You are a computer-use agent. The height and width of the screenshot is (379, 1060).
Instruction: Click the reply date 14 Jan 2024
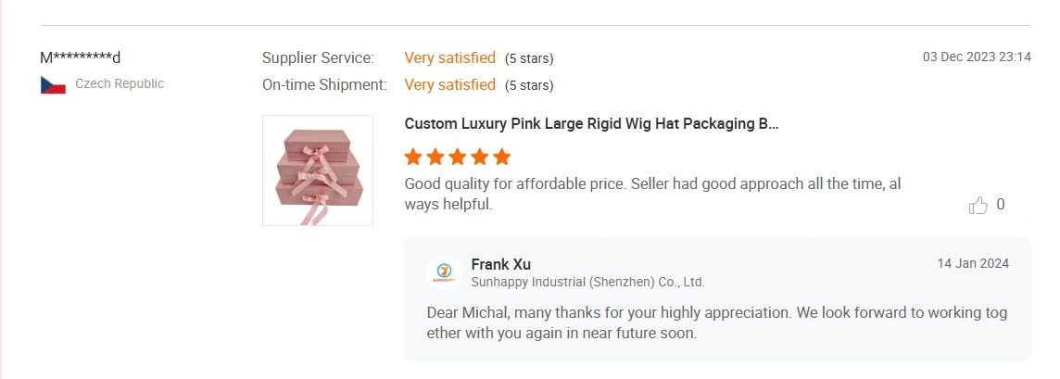(973, 263)
